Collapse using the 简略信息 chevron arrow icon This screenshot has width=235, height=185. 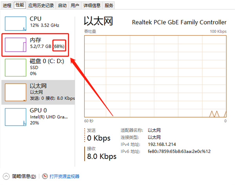[x=6, y=176]
